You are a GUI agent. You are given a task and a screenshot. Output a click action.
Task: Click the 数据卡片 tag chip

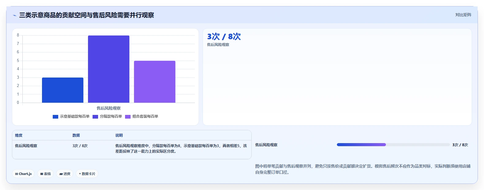pos(87,174)
